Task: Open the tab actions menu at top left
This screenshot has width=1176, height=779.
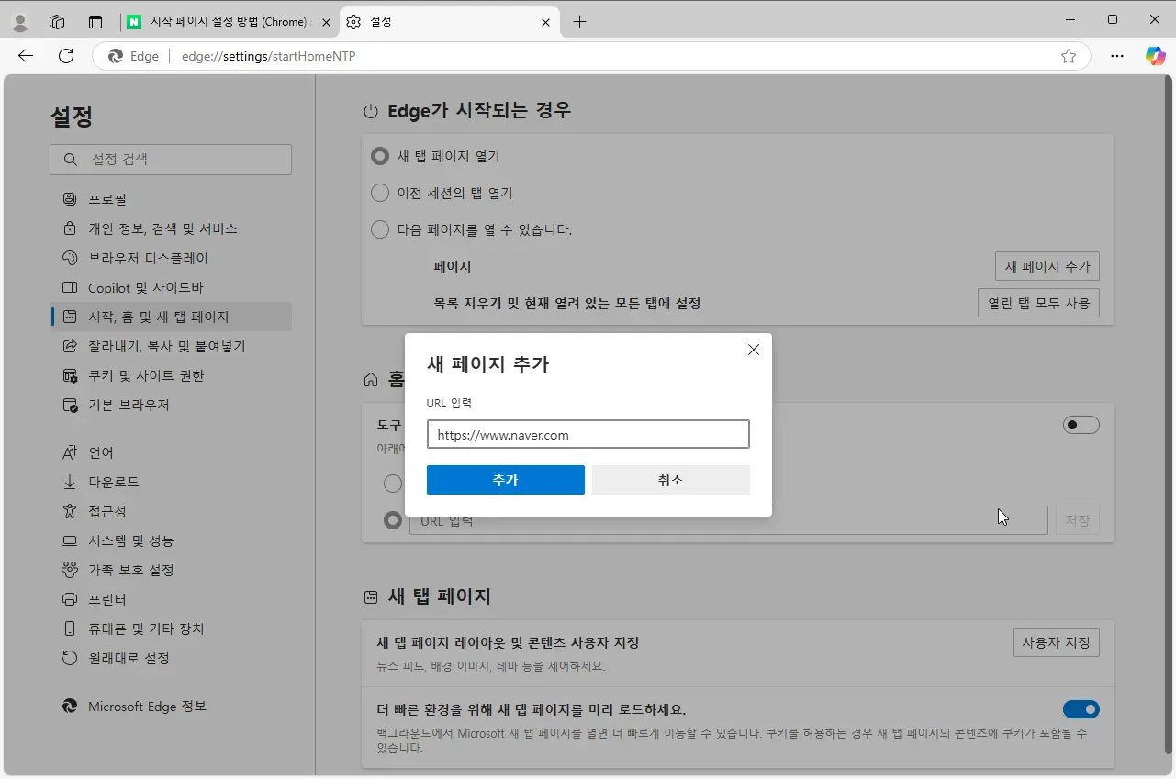Action: [x=95, y=21]
